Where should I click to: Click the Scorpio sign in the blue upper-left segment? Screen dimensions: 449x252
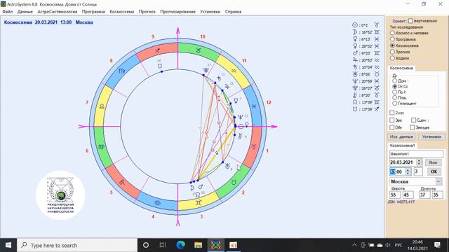[x=121, y=71]
